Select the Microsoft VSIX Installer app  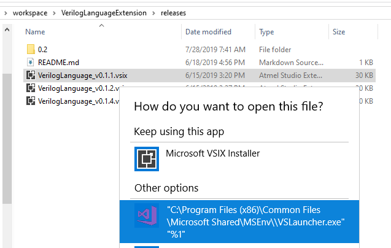[239, 159]
